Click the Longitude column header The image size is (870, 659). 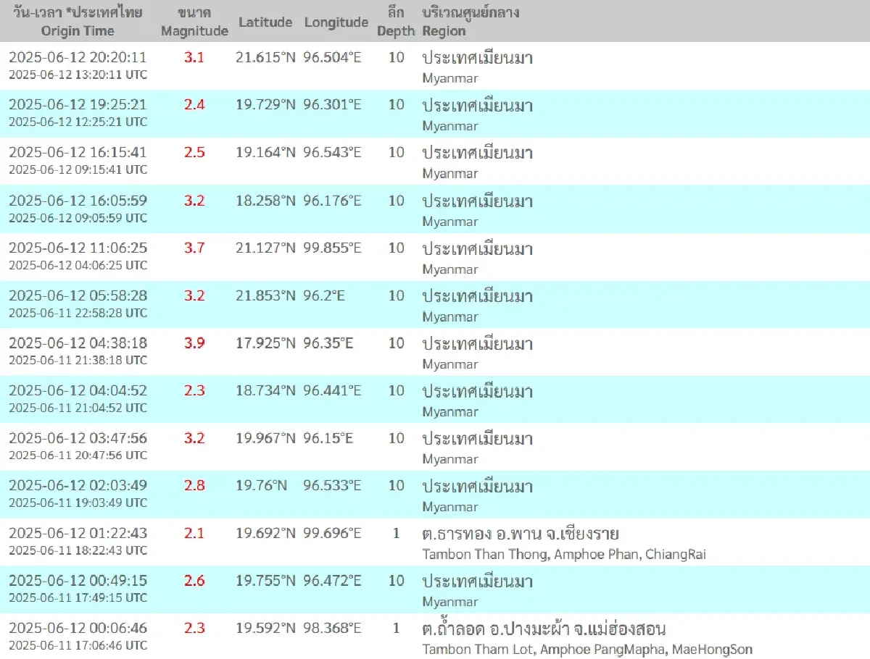pos(336,22)
